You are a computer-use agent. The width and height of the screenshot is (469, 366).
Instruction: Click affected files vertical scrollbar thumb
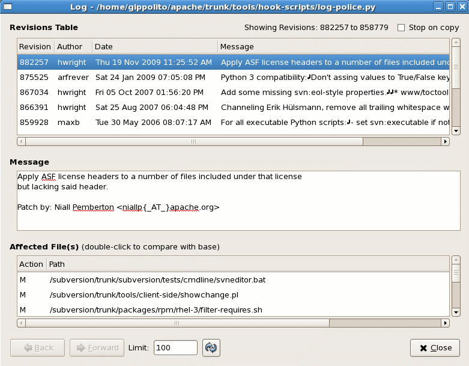456,273
